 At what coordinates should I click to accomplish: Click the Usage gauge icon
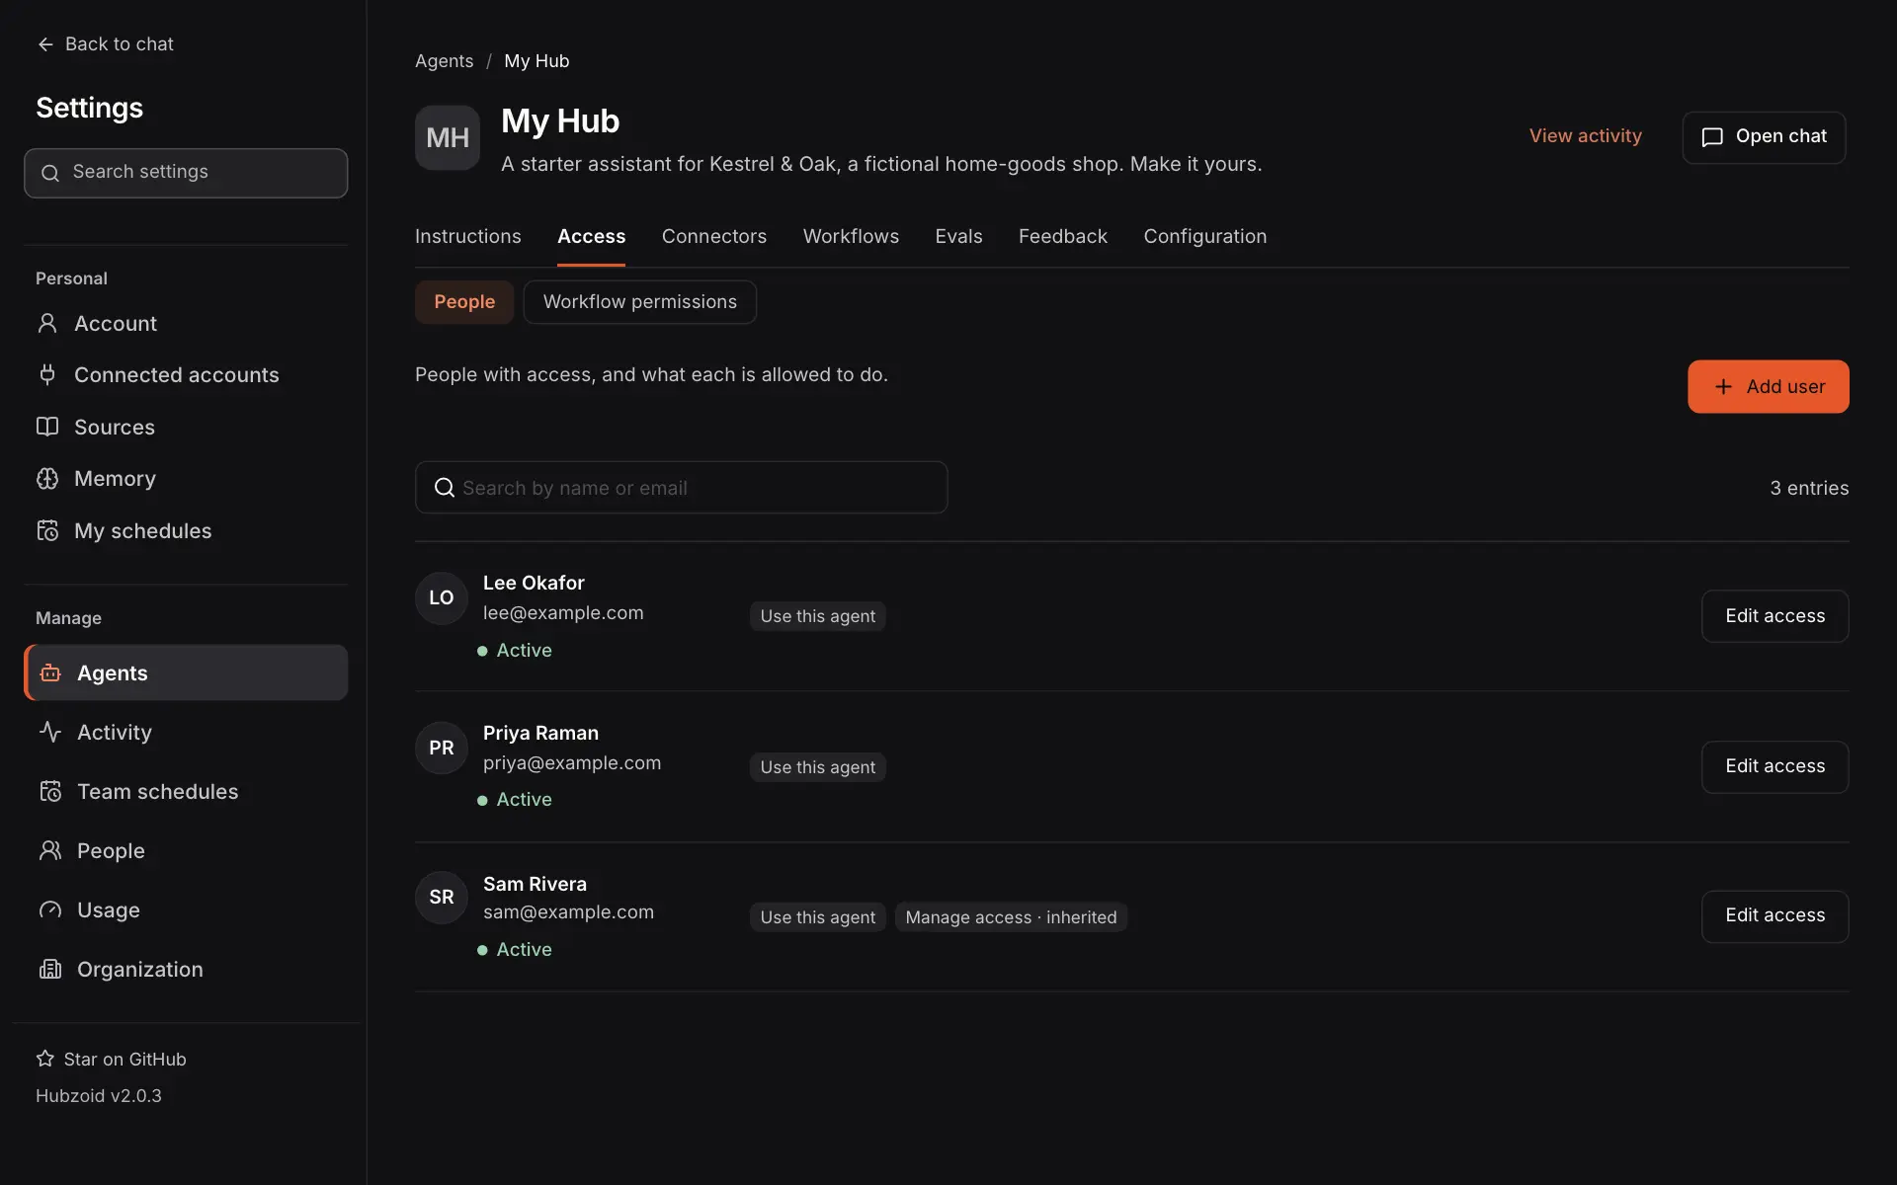click(50, 909)
